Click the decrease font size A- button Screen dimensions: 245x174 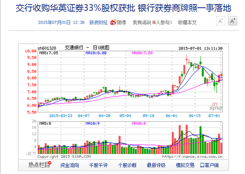tap(220, 21)
